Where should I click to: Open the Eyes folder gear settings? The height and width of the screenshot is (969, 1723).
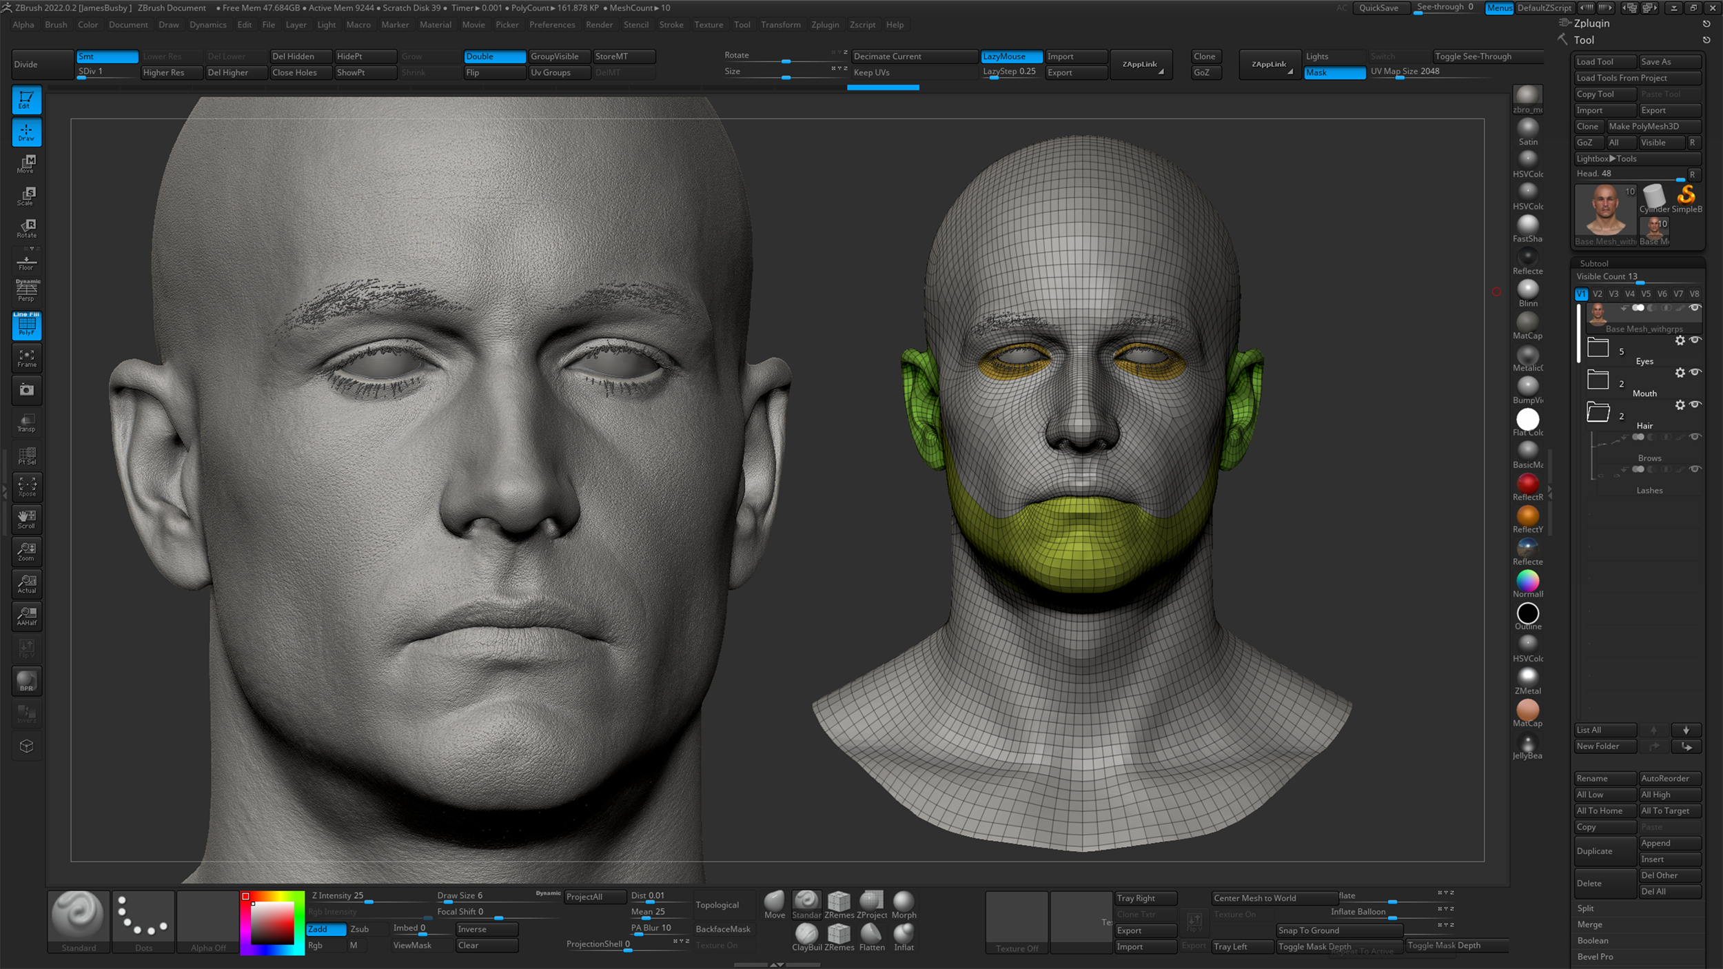coord(1680,340)
